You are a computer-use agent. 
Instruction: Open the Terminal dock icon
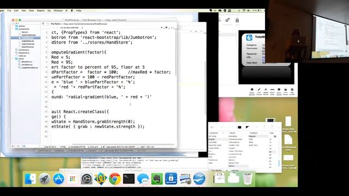tap(129, 179)
